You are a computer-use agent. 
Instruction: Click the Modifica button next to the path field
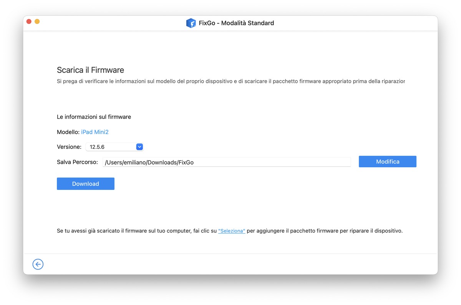coord(387,162)
